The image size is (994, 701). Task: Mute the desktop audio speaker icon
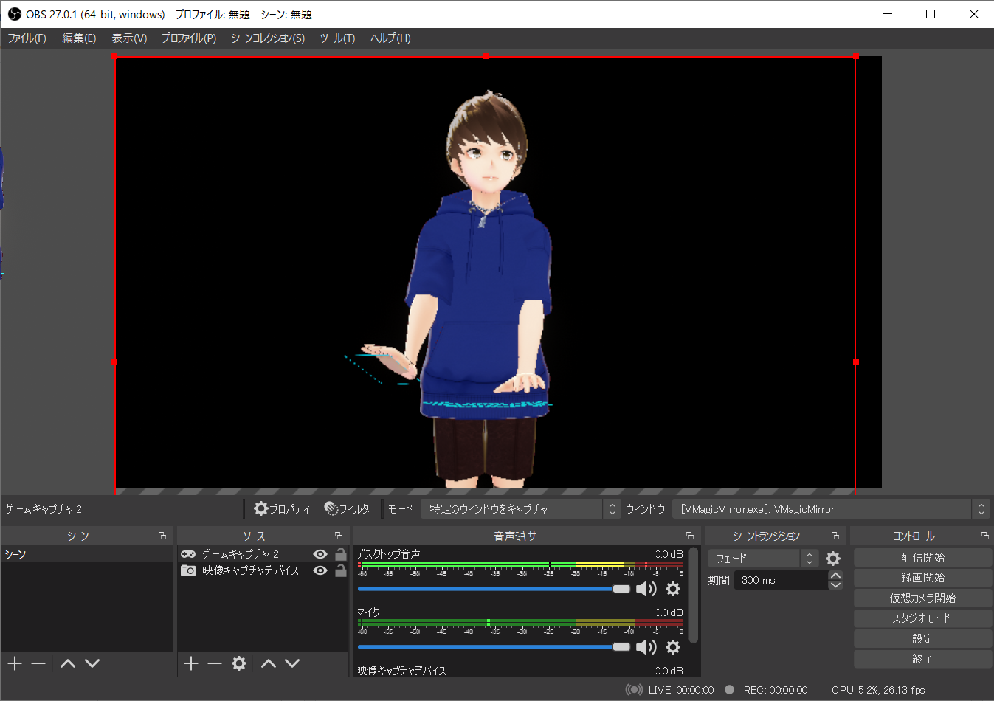click(646, 589)
